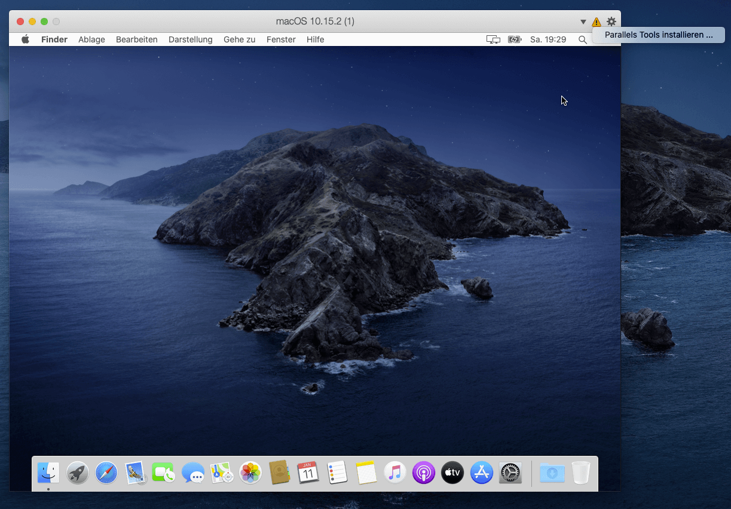Open the Parallels VM settings gear
The image size is (731, 509).
point(611,22)
